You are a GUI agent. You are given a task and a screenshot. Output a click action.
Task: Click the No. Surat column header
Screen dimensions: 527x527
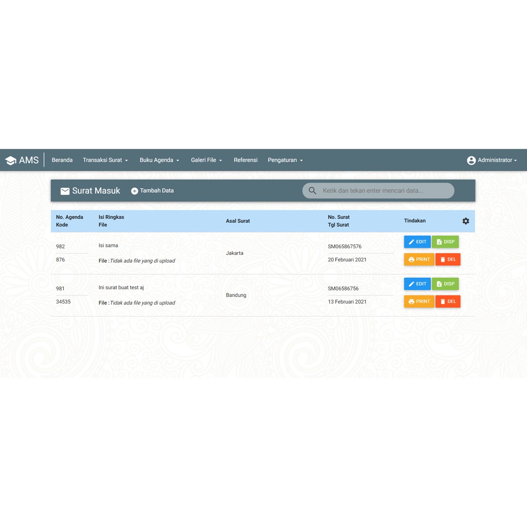click(x=339, y=217)
